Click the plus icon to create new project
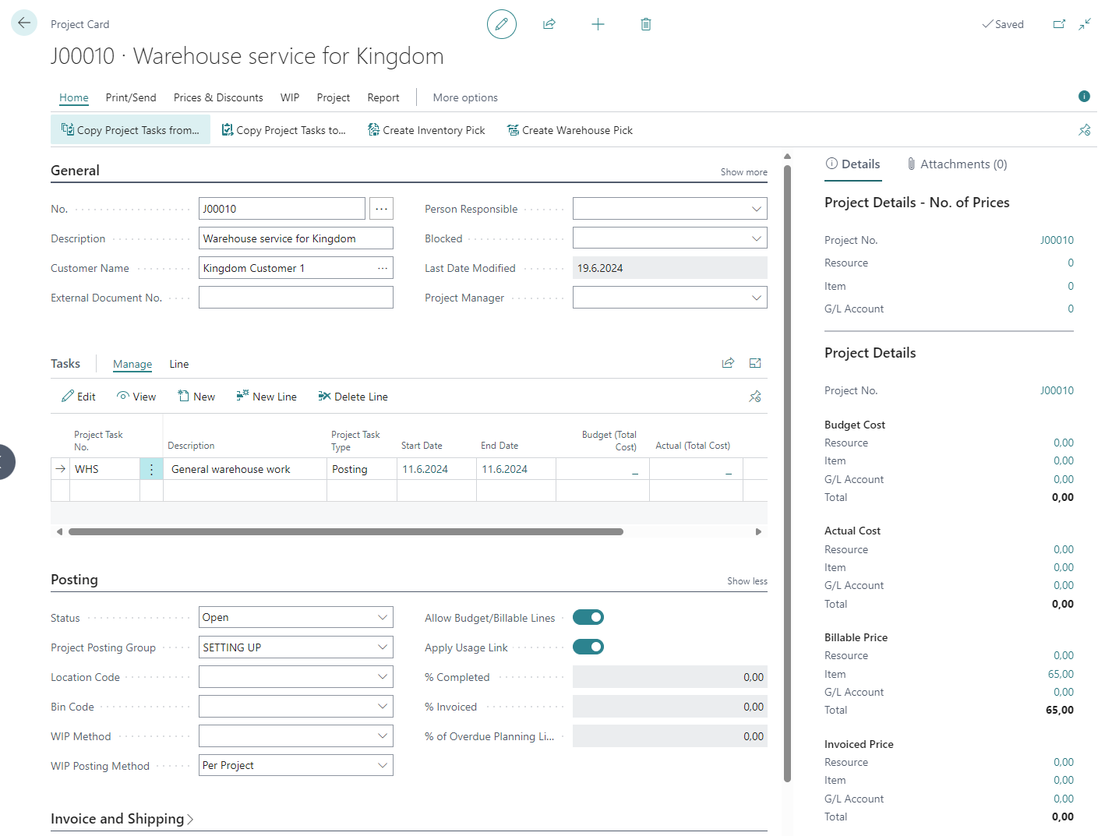 (x=598, y=24)
